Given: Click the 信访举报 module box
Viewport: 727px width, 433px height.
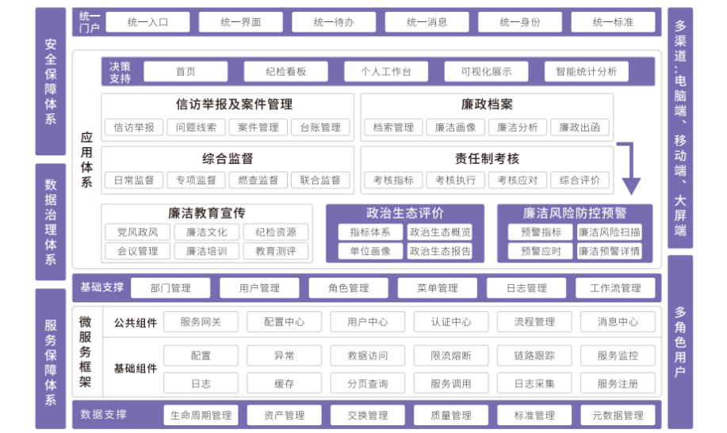Looking at the screenshot, I should point(134,127).
